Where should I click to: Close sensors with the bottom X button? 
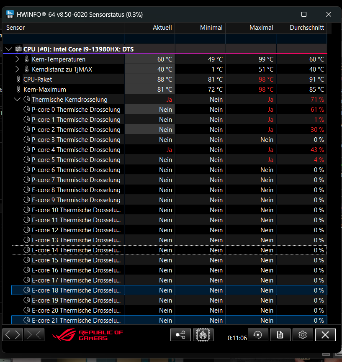(325, 335)
